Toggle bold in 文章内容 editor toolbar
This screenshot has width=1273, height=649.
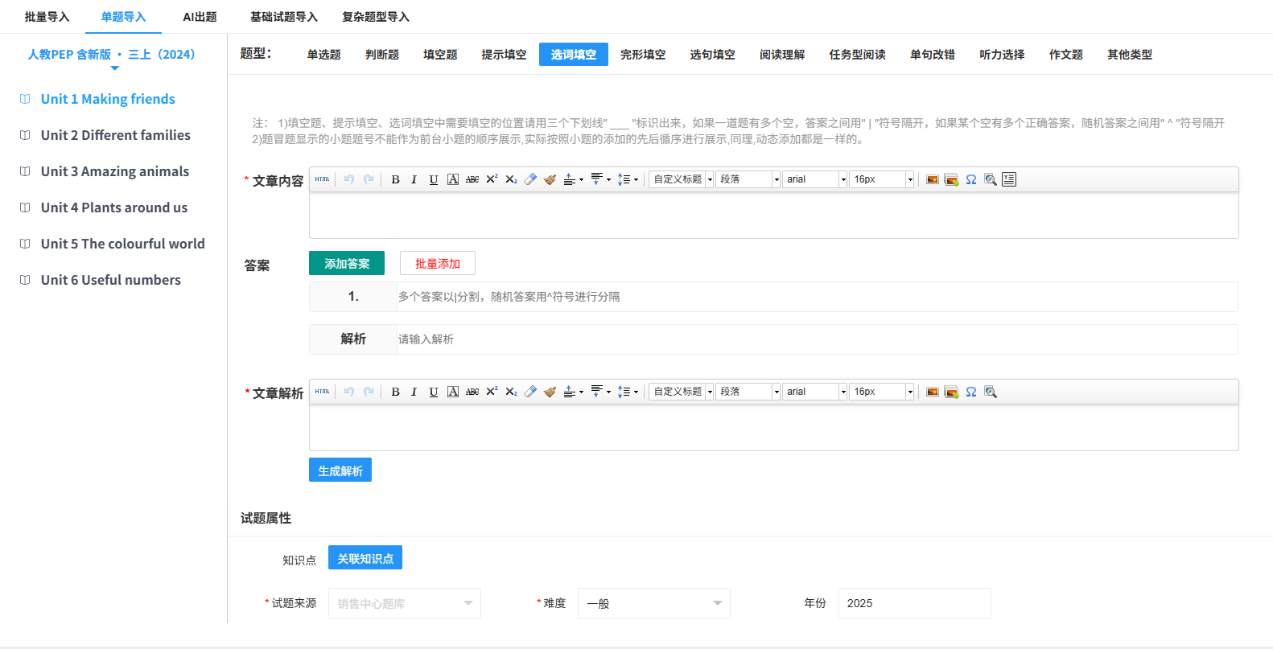(x=395, y=179)
